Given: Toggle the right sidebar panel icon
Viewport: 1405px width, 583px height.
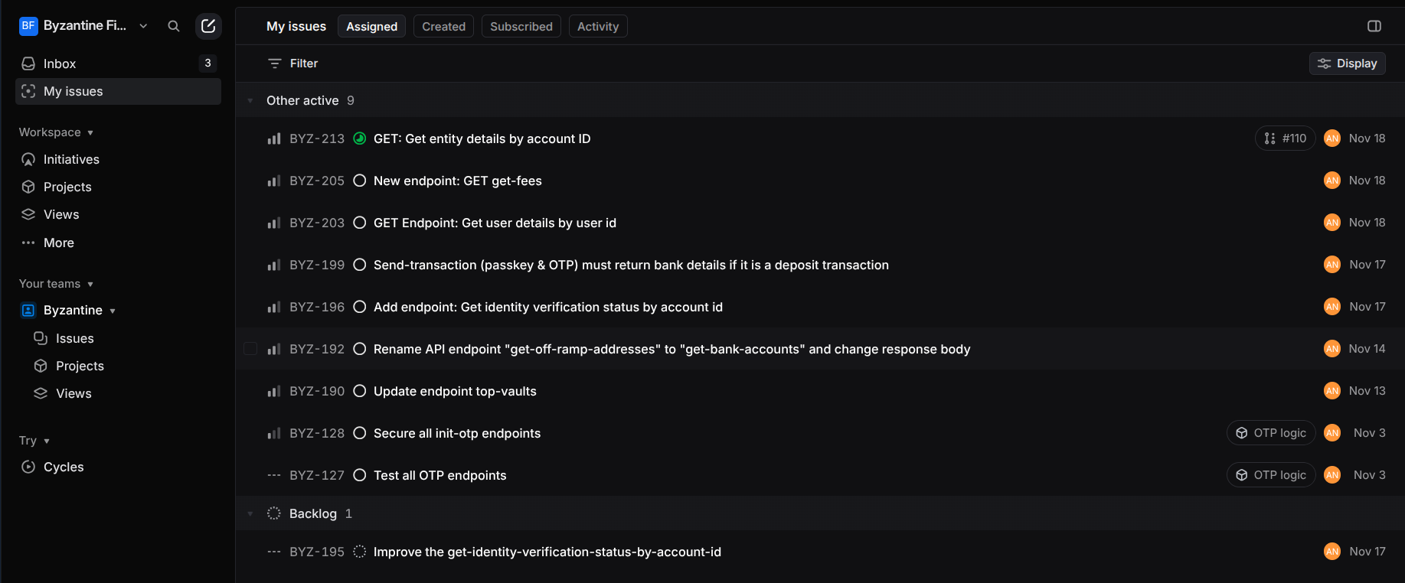Looking at the screenshot, I should click(x=1374, y=26).
